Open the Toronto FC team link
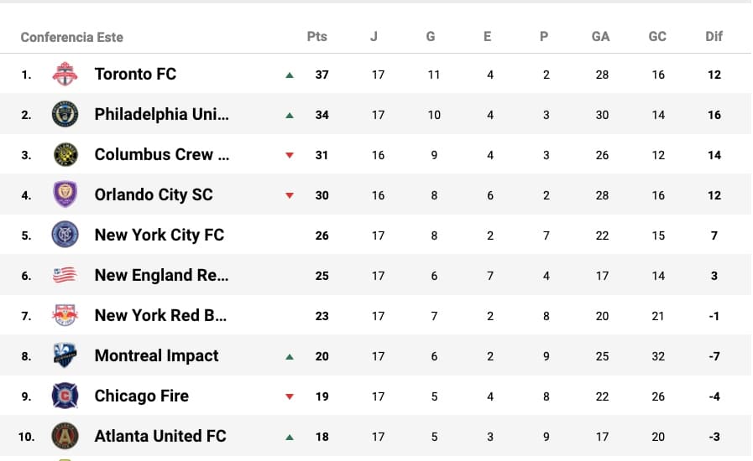 pos(135,74)
